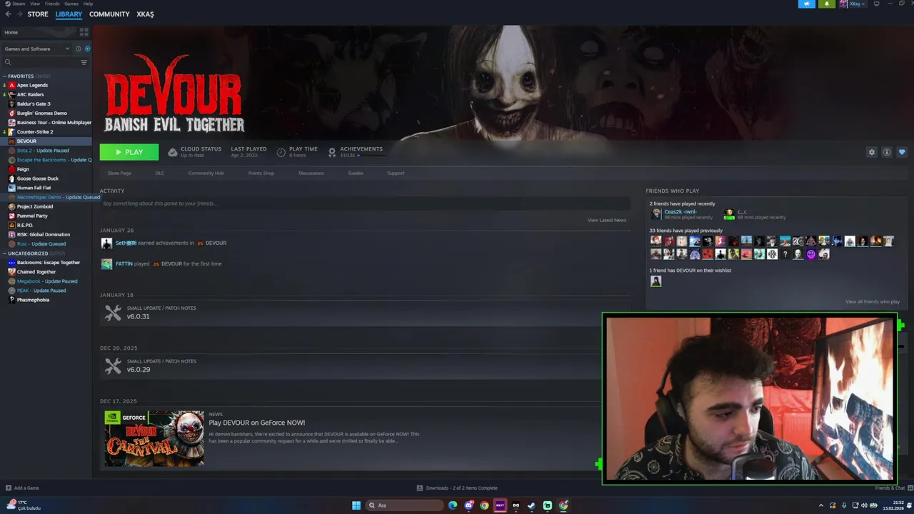Open the Community Hub link
Image resolution: width=914 pixels, height=514 pixels.
click(206, 173)
